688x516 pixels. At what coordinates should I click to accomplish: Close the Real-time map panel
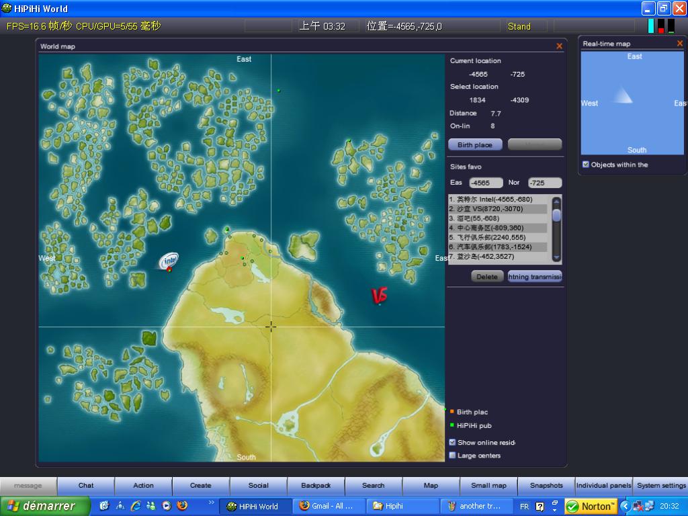click(680, 43)
